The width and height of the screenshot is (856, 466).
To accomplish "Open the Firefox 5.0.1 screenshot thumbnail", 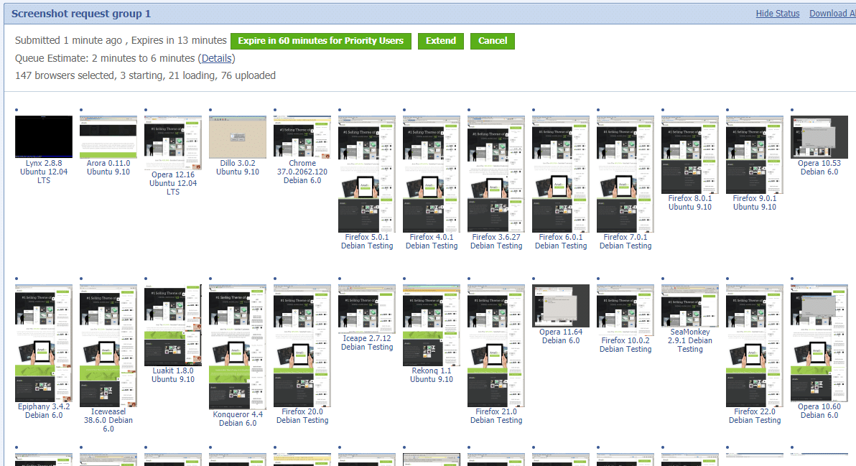I will [367, 174].
